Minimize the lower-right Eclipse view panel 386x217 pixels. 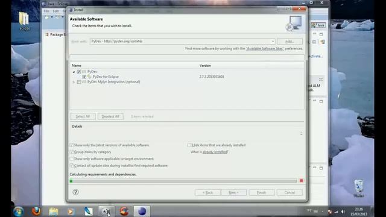314,168
